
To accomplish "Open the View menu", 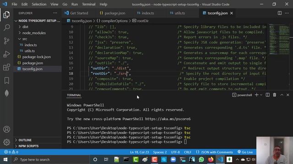I will tap(54, 4).
